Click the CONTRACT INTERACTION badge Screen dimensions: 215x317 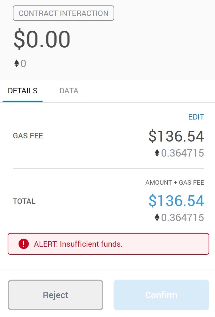point(63,13)
